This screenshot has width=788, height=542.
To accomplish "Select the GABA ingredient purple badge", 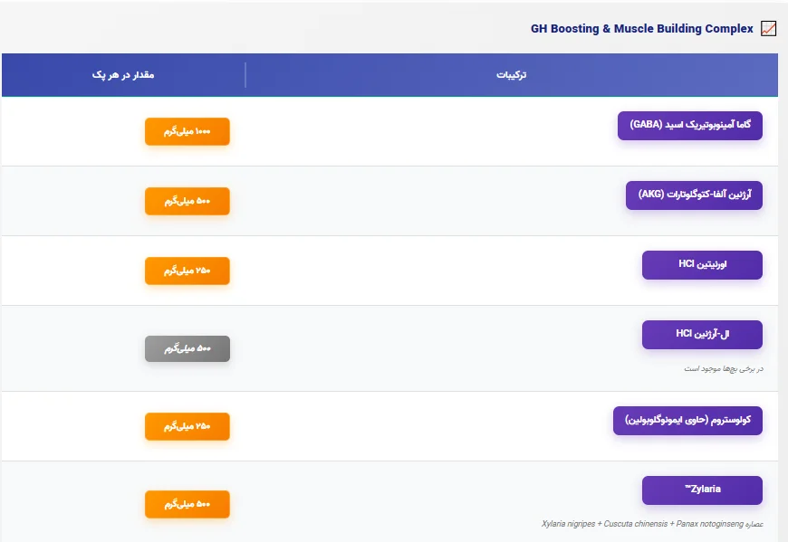I will (690, 126).
